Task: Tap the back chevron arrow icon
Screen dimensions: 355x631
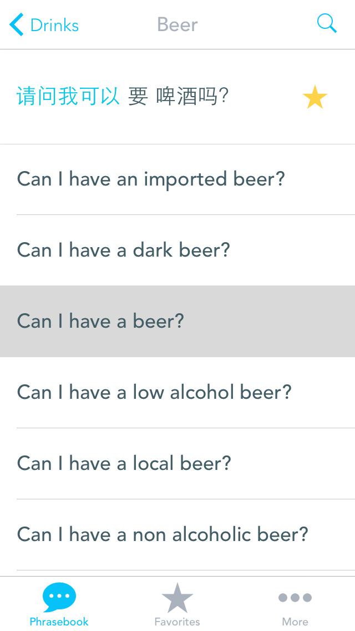Action: (17, 25)
